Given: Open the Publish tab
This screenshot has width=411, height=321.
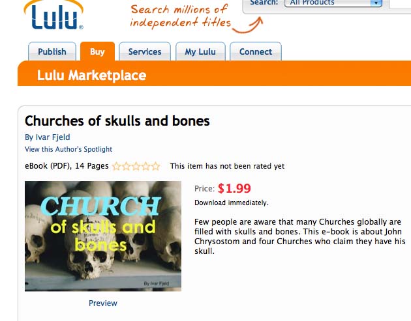Looking at the screenshot, I should click(x=52, y=51).
